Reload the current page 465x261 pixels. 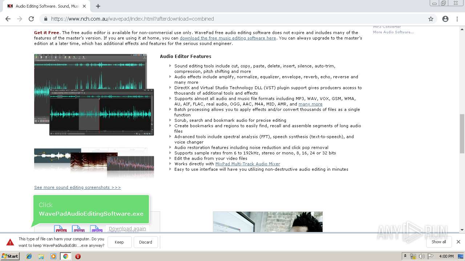point(31,19)
